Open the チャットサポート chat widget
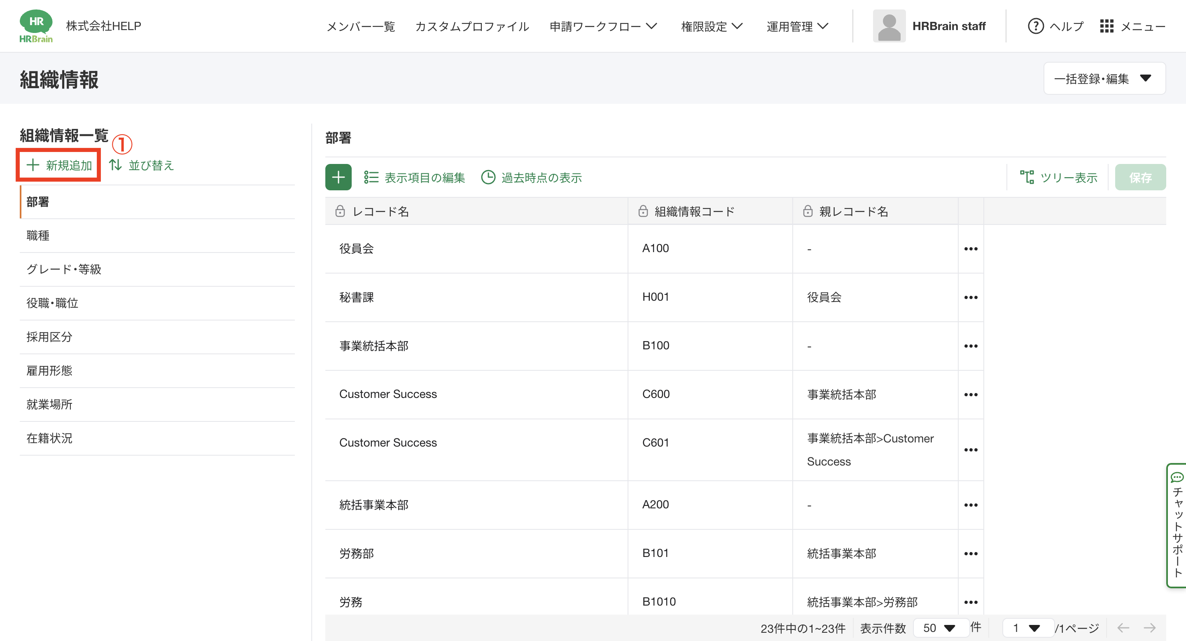The width and height of the screenshot is (1186, 641). coord(1177,525)
